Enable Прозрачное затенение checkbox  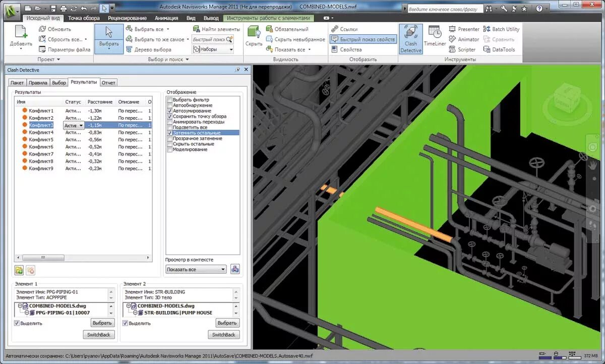[x=170, y=138]
